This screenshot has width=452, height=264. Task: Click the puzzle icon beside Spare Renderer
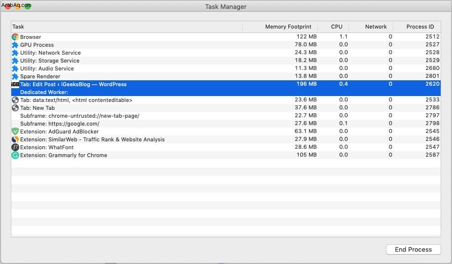click(15, 76)
